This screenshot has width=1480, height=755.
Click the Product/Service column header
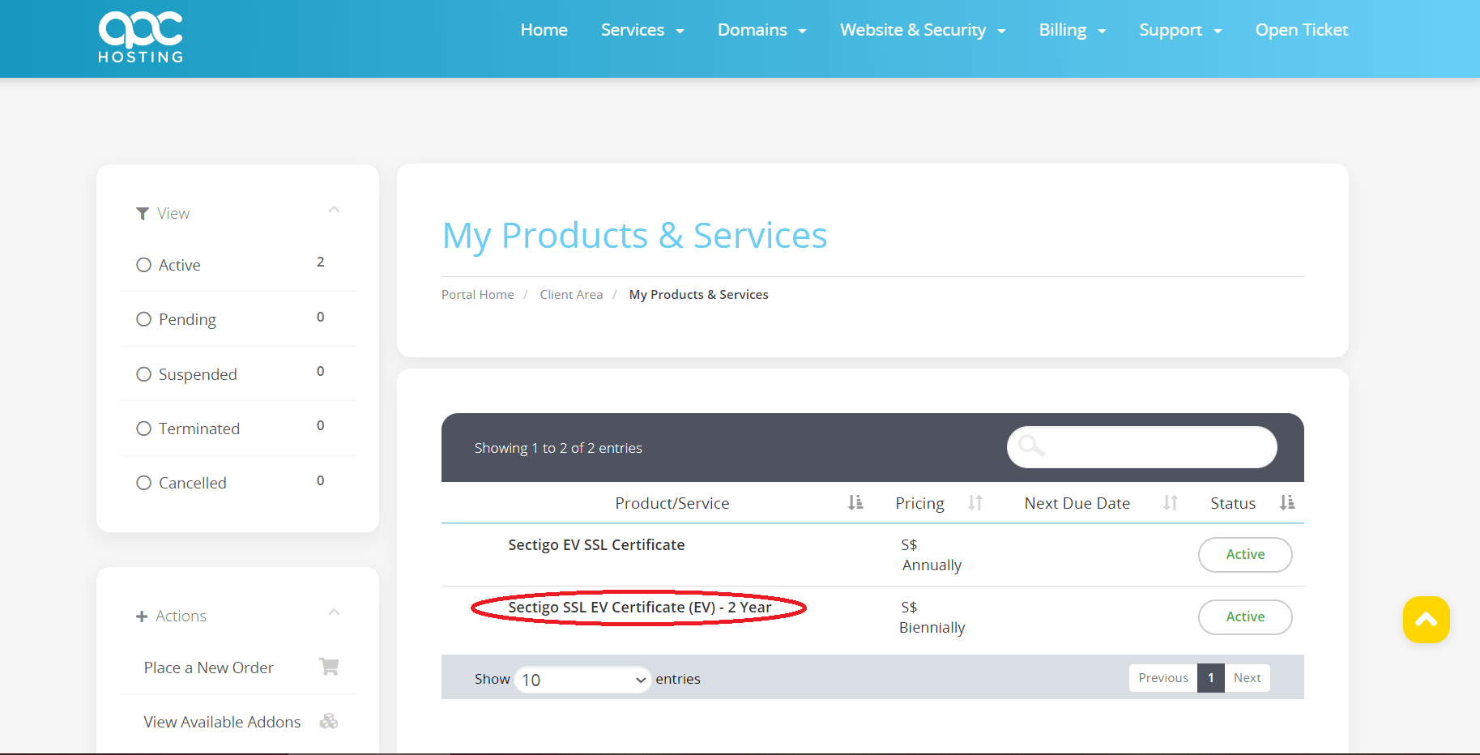click(672, 503)
